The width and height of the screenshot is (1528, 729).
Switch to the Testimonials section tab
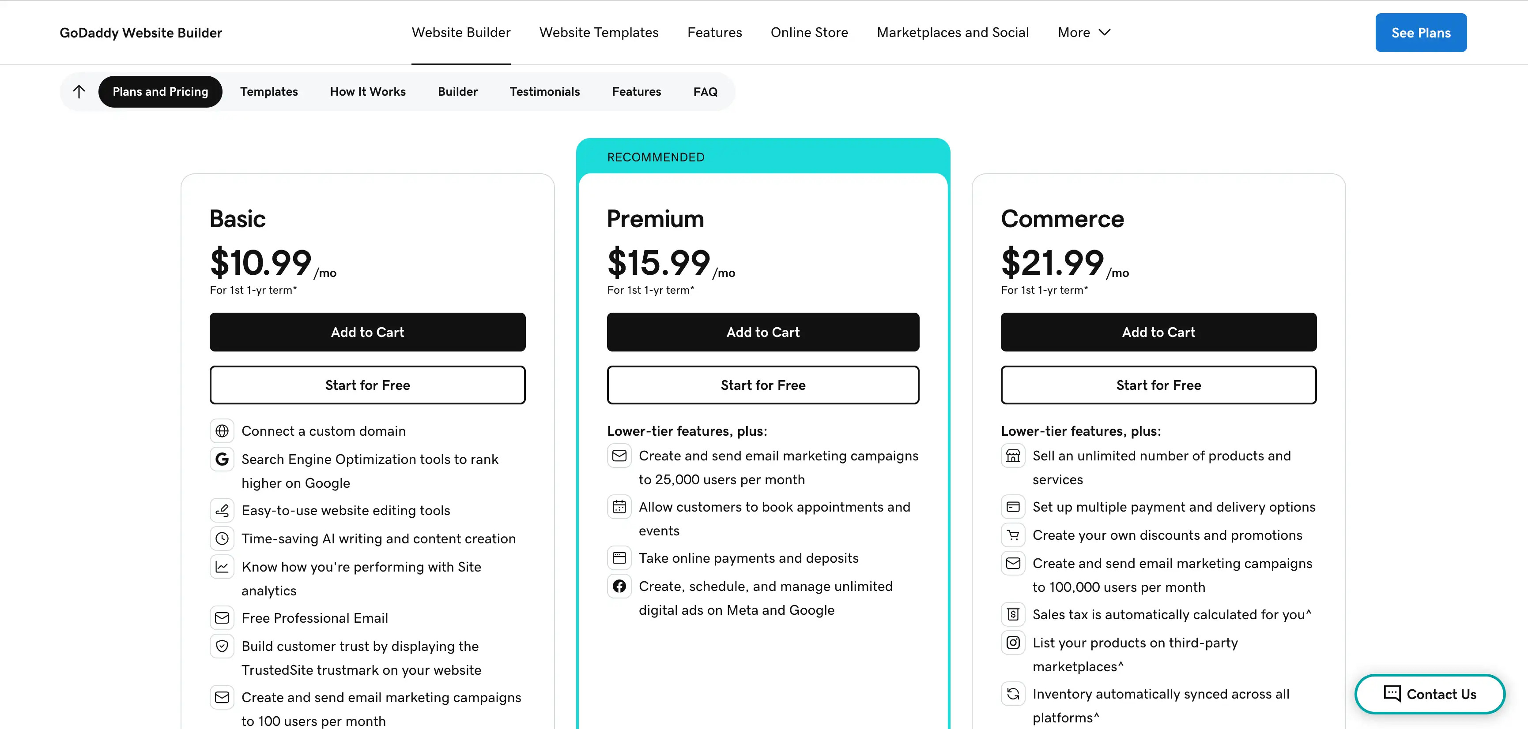(x=544, y=92)
